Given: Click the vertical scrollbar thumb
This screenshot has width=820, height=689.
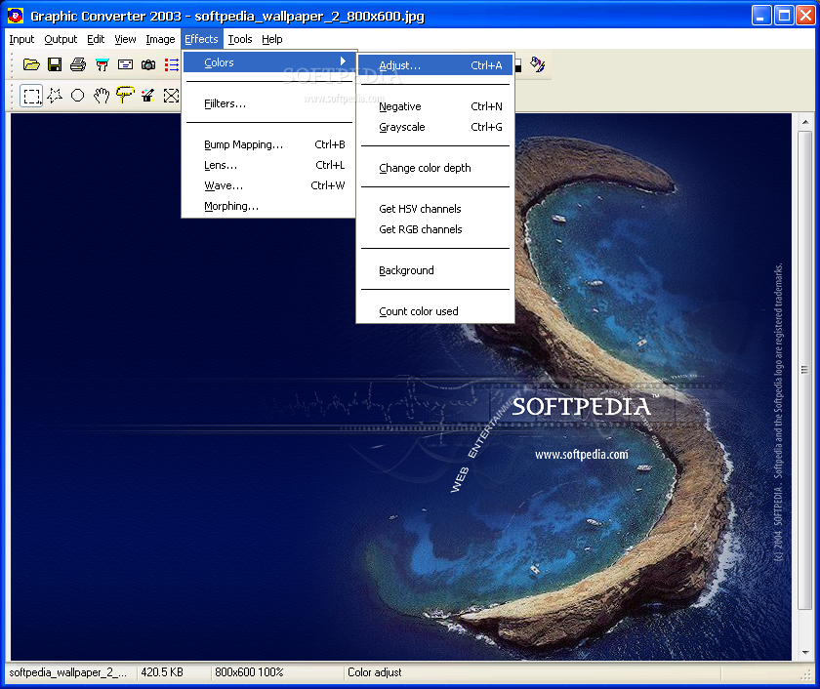Looking at the screenshot, I should coord(805,370).
